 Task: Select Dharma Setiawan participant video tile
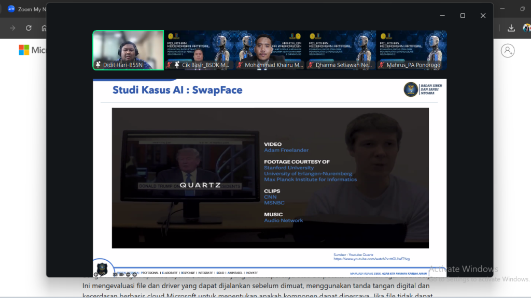340,50
